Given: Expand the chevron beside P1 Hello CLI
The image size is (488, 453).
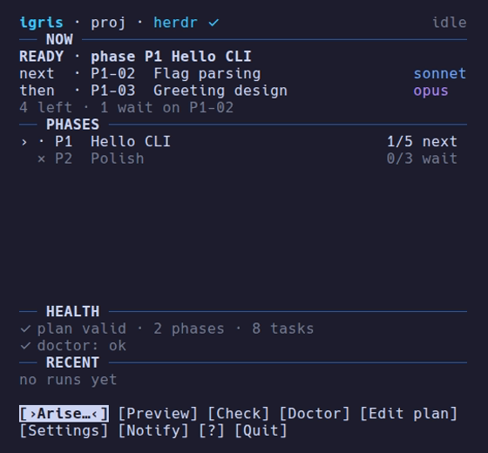Looking at the screenshot, I should pyautogui.click(x=24, y=142).
